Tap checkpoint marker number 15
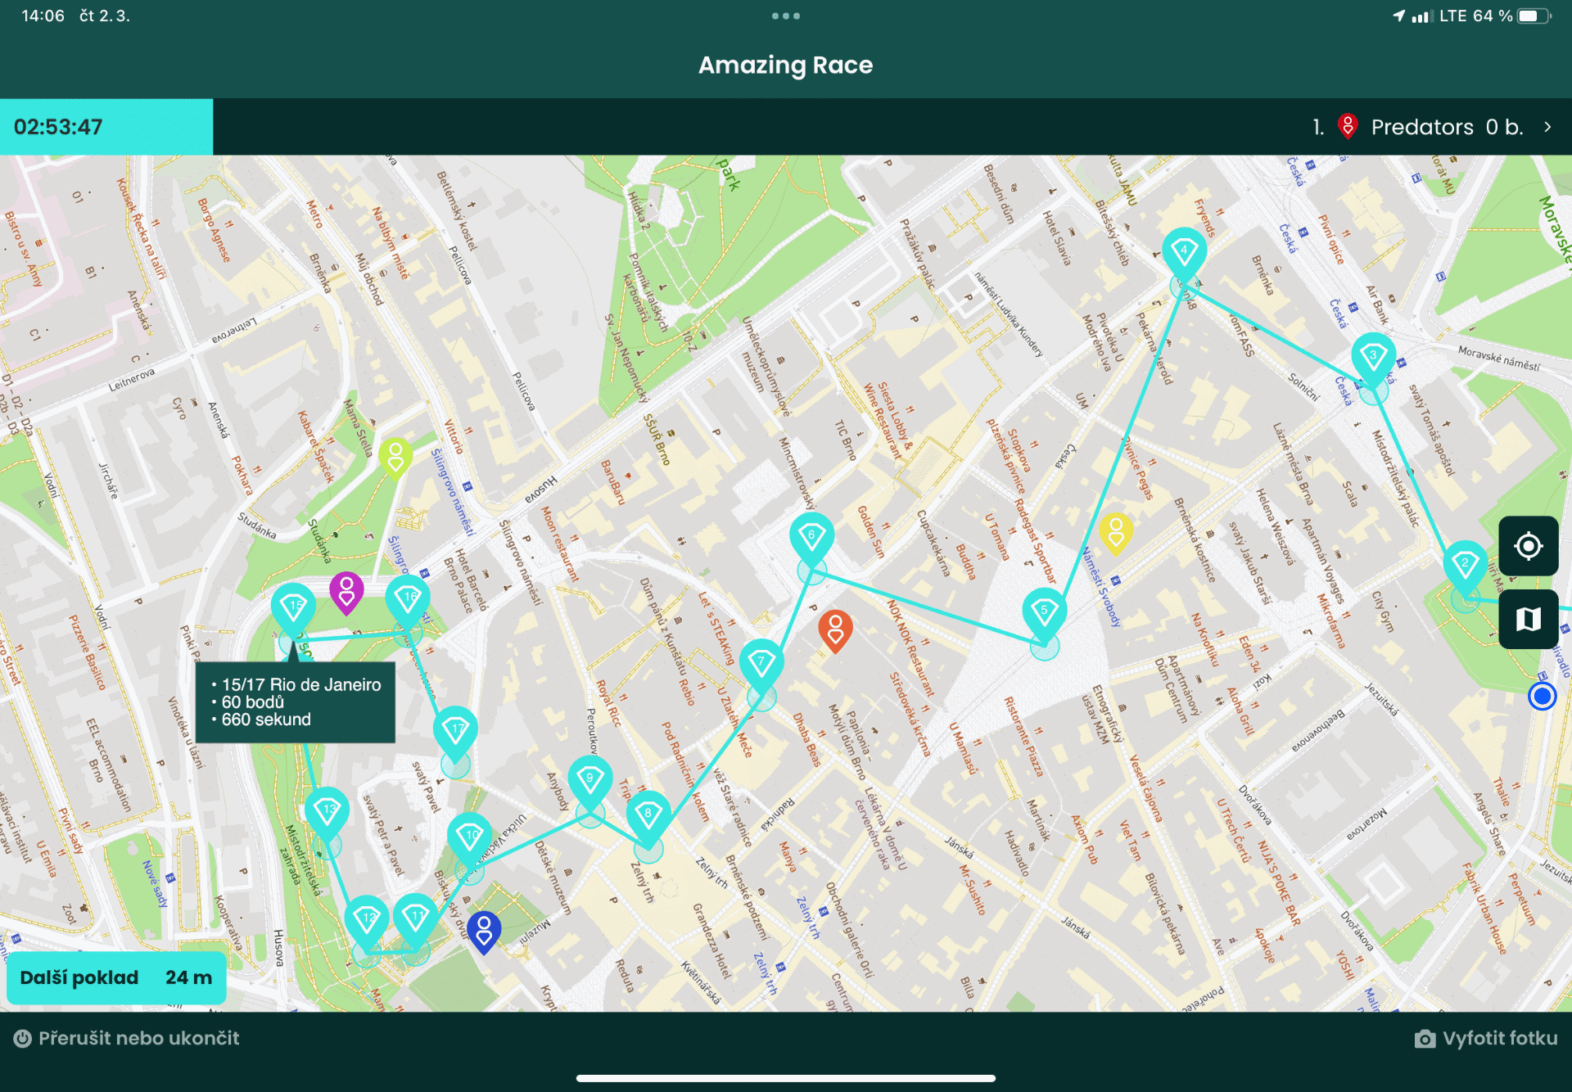Image resolution: width=1572 pixels, height=1092 pixels. click(293, 609)
